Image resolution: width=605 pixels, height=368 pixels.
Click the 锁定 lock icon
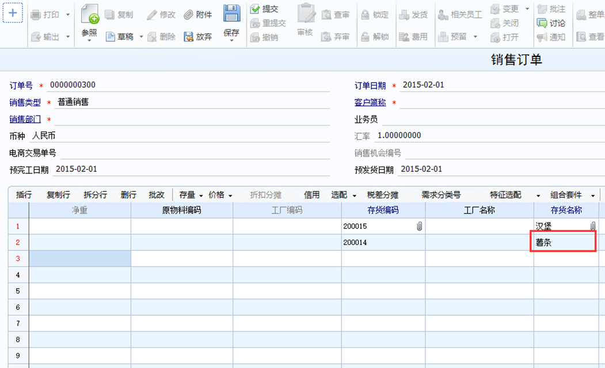click(365, 15)
